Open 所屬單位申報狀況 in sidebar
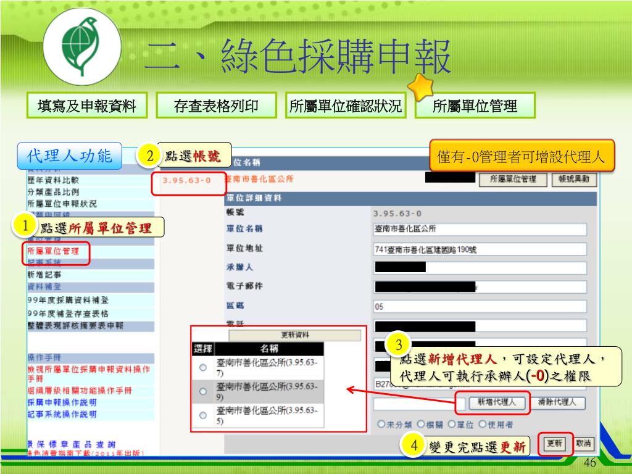Viewport: 632px width, 474px height. tap(62, 204)
